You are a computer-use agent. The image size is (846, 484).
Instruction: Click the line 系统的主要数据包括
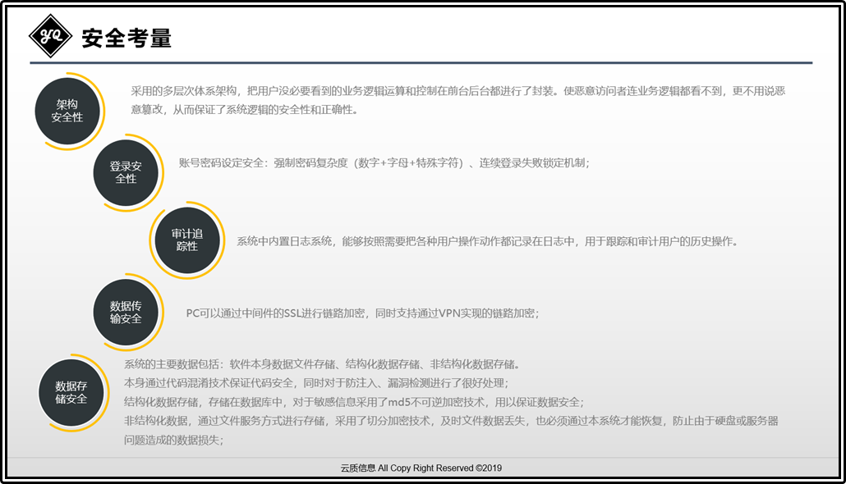322,364
